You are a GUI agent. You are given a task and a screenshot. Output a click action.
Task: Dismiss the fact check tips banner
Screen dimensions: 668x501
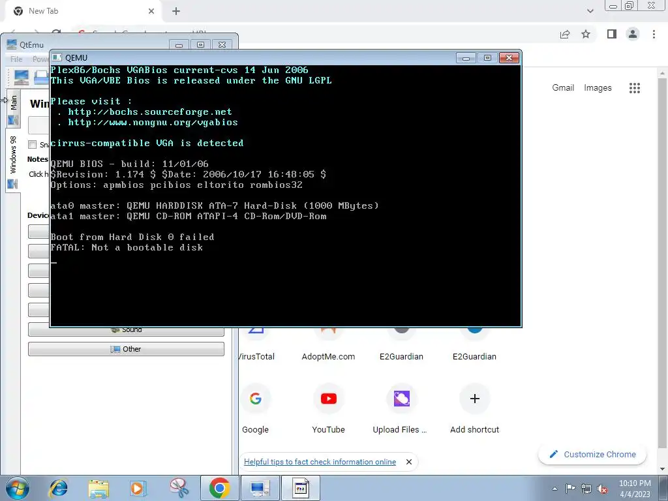pos(409,462)
